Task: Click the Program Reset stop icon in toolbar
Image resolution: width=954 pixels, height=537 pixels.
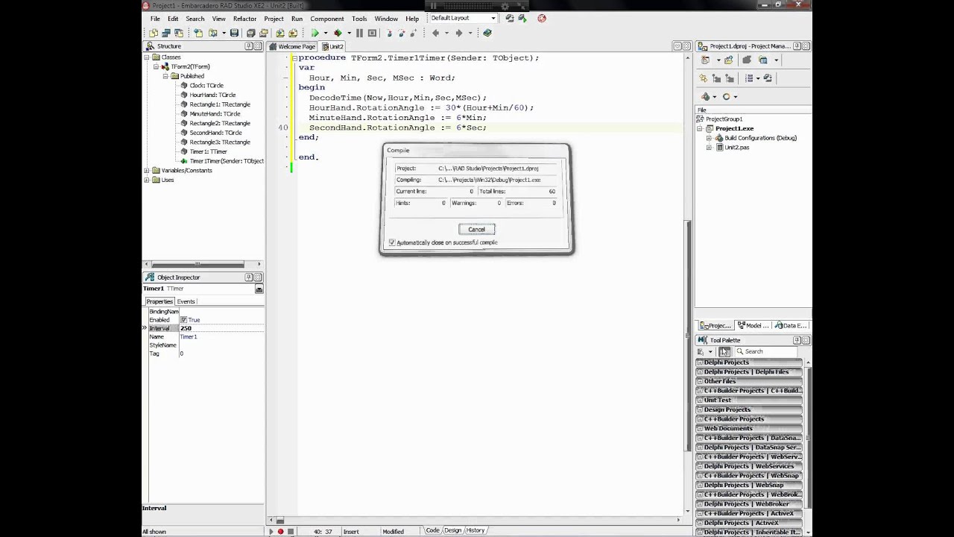Action: (x=373, y=33)
